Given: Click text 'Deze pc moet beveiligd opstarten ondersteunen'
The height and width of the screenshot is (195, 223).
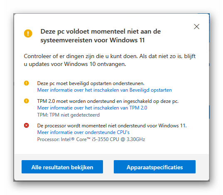Looking at the screenshot, I should point(91,83).
